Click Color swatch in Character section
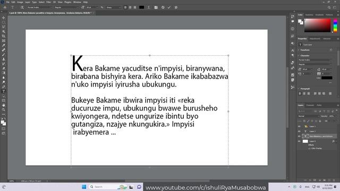This screenshot has width=340, height=191. point(327,78)
